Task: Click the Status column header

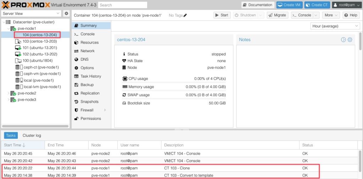Action: pyautogui.click(x=328, y=145)
